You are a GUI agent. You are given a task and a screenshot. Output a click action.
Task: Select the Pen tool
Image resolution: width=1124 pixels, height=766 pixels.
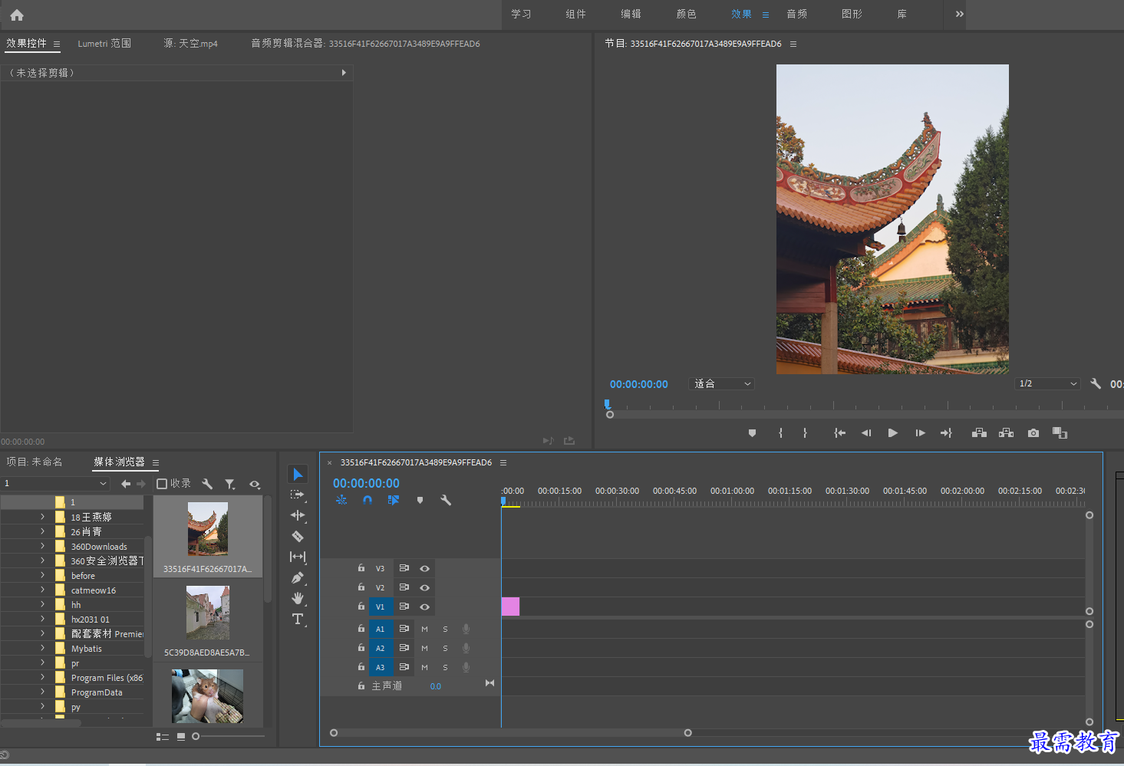pyautogui.click(x=298, y=577)
